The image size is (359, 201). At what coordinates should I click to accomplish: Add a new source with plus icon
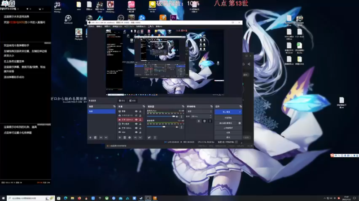(119, 138)
